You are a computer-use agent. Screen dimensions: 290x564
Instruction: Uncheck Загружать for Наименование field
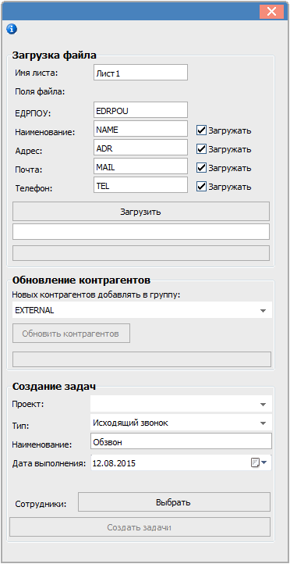click(x=201, y=130)
